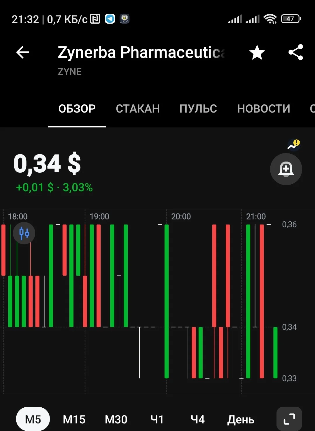The height and width of the screenshot is (431, 315).
Task: Tap the last green candle on the chart
Action: click(x=275, y=353)
